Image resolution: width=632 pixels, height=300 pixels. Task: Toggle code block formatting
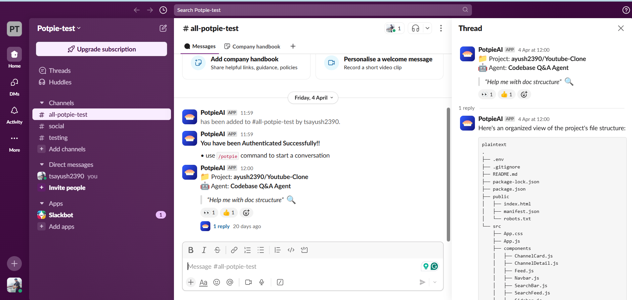click(x=304, y=250)
